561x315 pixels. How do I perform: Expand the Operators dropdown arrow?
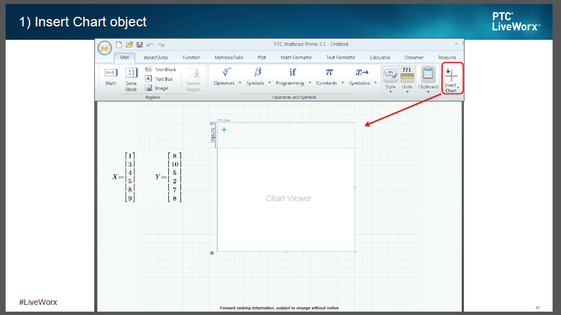point(240,83)
